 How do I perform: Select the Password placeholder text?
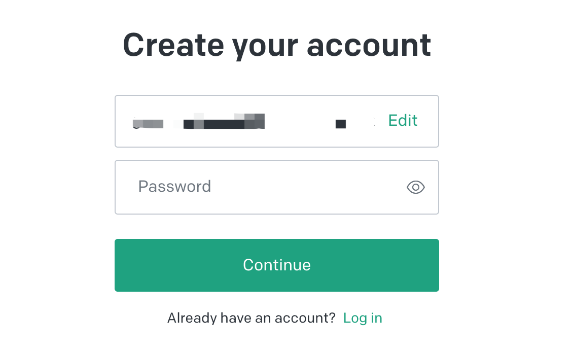pos(175,187)
